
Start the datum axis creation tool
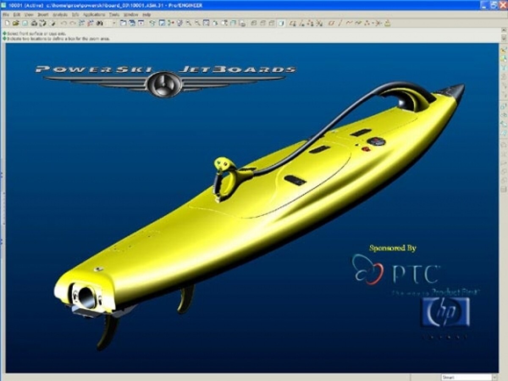[x=341, y=23]
